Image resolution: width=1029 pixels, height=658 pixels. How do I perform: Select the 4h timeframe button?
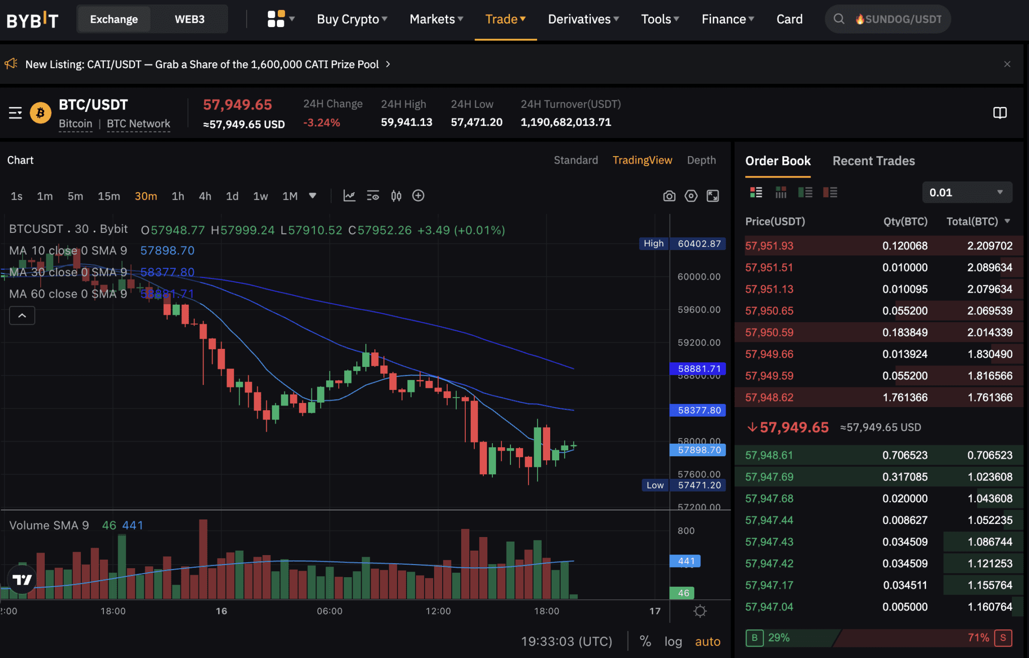[205, 196]
